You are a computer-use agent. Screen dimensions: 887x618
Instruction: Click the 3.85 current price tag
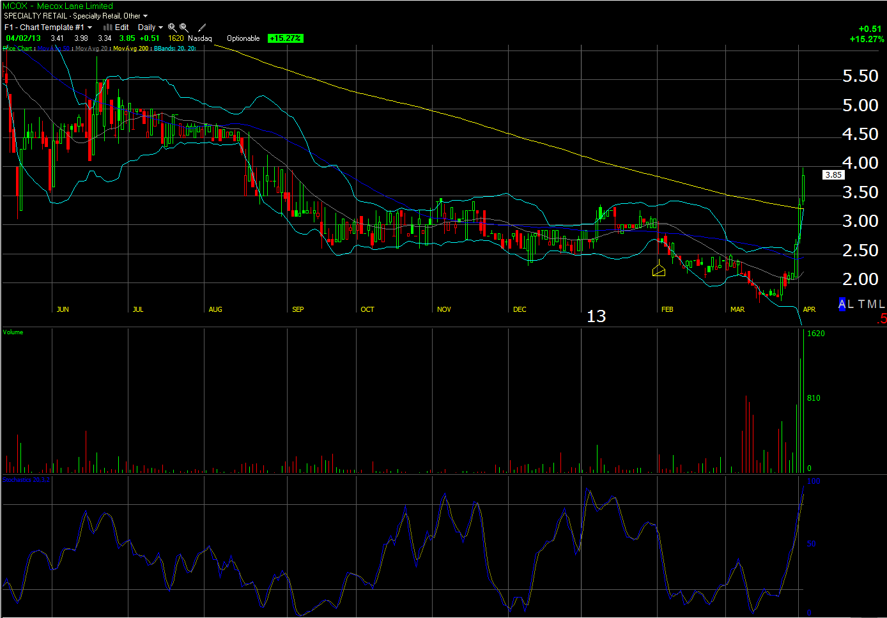click(833, 174)
